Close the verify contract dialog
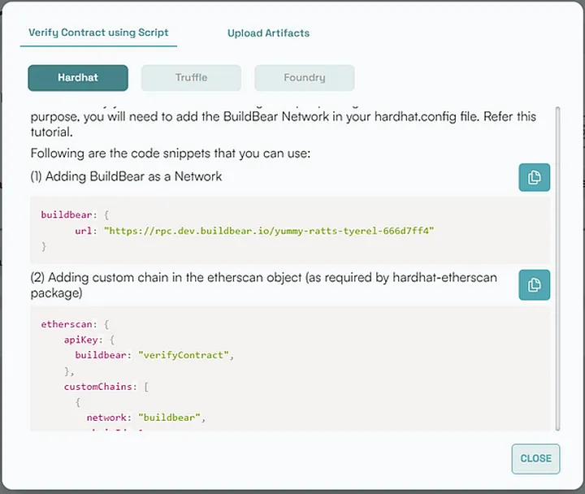The height and width of the screenshot is (494, 585). pos(535,458)
